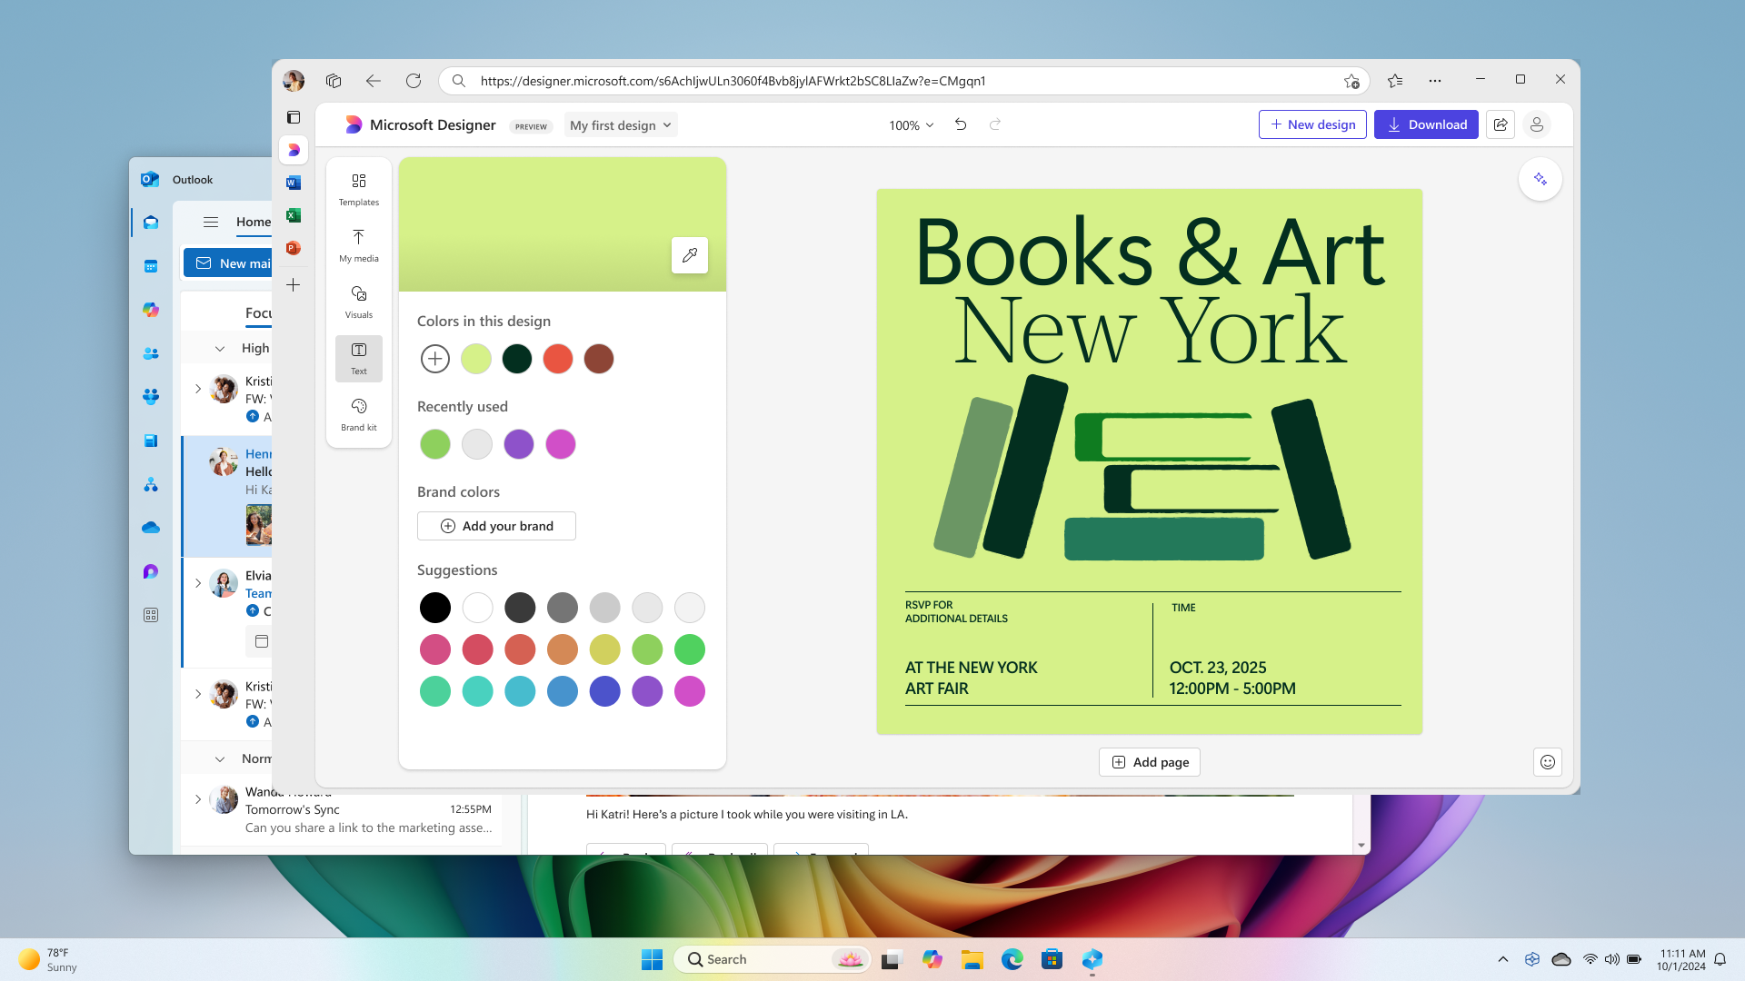
Task: Open PowerPoint from the Edge sidebar
Action: [294, 248]
